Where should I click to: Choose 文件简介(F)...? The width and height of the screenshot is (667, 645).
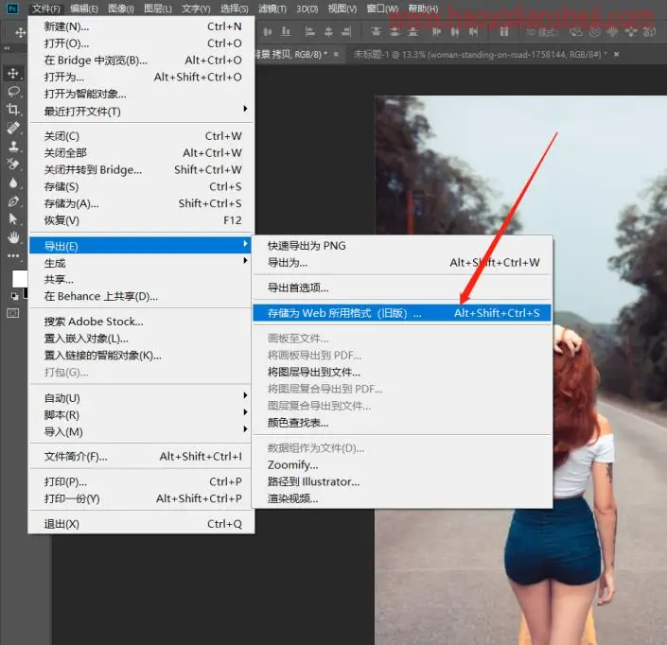click(x=141, y=457)
